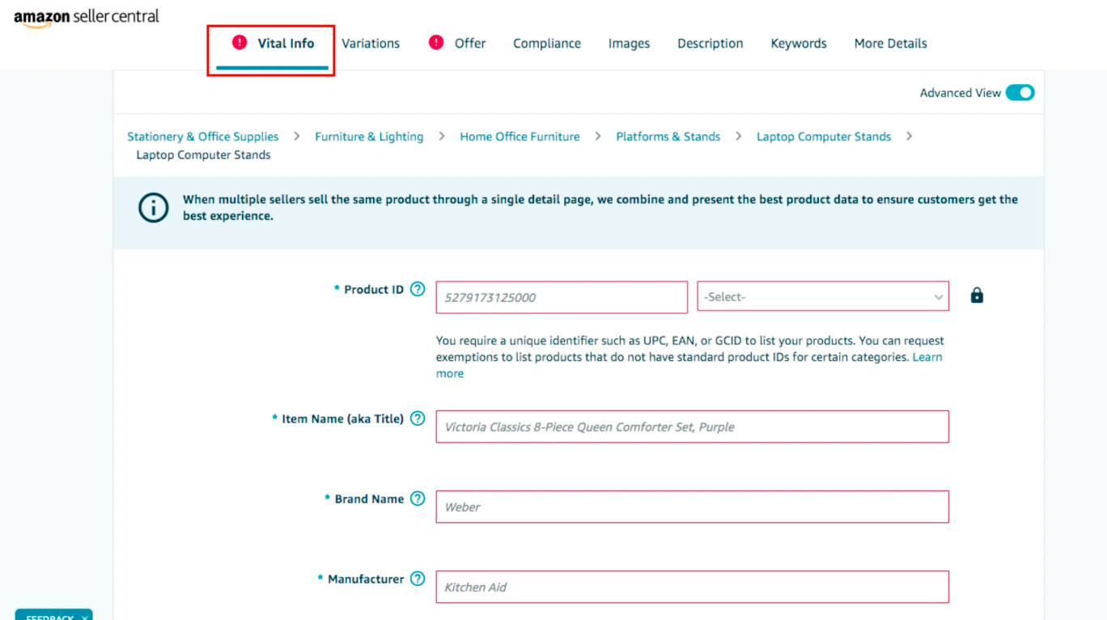1107x620 pixels.
Task: Toggle the Advanced View switch
Action: click(1020, 93)
